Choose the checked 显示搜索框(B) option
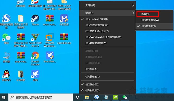Image resolution: width=174 pixels, height=101 pixels. click(154, 26)
